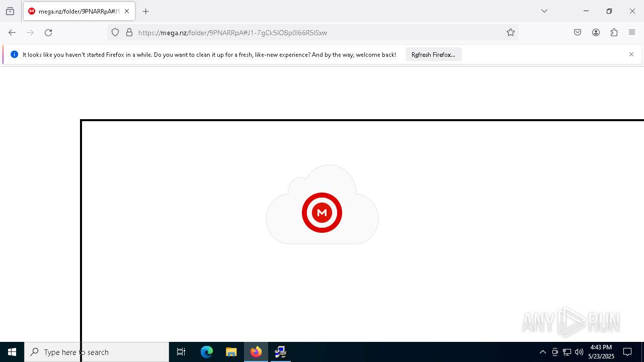Open Action Center notifications icon
Viewport: 644px width, 362px height.
point(627,352)
